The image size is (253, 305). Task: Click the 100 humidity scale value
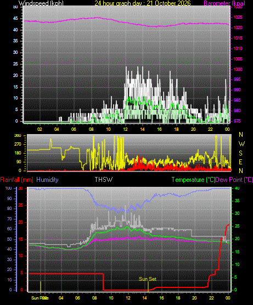[x=8, y=188]
